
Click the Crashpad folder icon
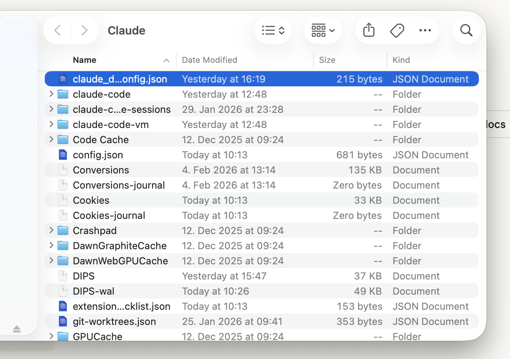tap(63, 230)
